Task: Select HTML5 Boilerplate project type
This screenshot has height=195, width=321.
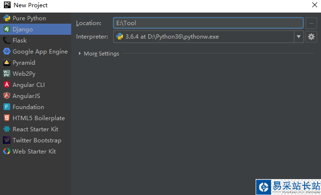Action: (x=36, y=118)
